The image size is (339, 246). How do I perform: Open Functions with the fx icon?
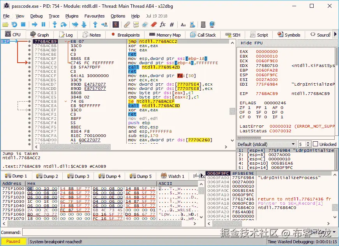pyautogui.click(x=163, y=25)
